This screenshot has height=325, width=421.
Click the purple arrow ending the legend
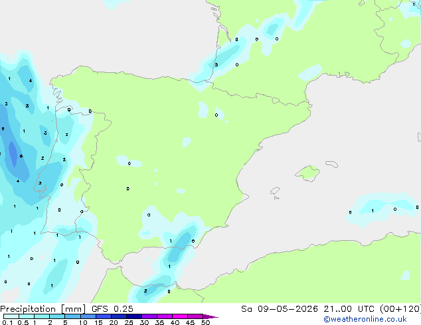point(210,316)
